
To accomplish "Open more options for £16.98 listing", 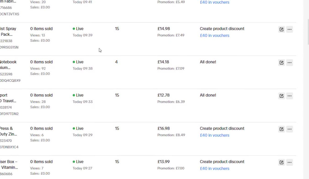I will (x=290, y=129).
